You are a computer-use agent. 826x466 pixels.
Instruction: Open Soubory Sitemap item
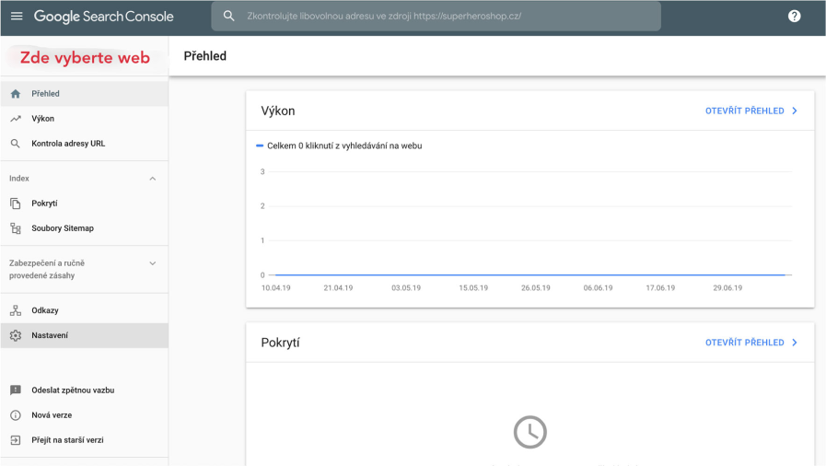85,228
